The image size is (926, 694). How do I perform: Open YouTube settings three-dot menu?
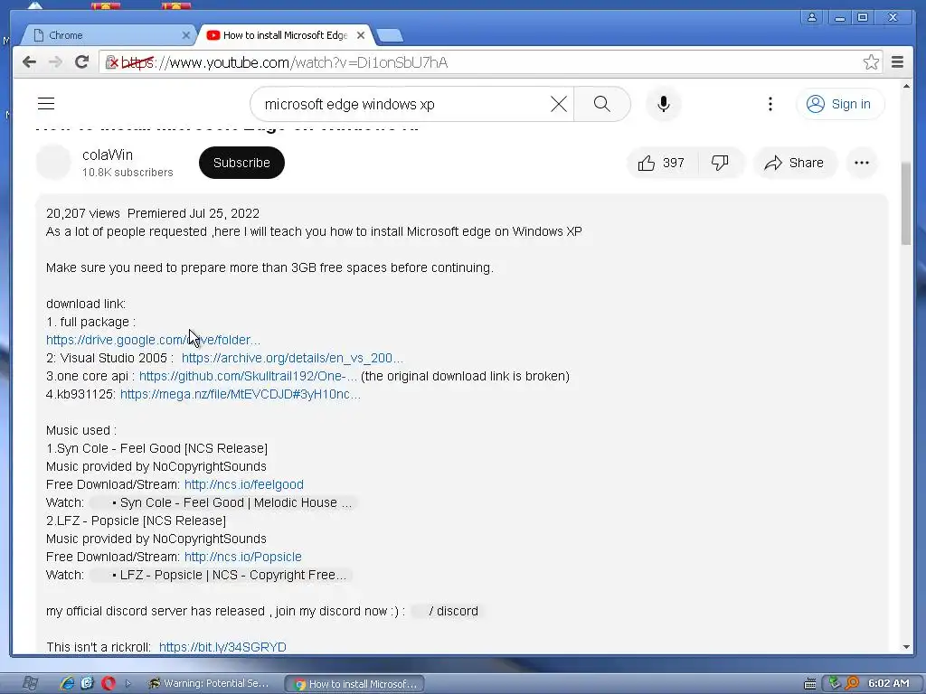pos(770,104)
